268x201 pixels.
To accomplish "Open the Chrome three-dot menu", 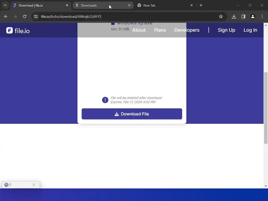I will coord(262,16).
